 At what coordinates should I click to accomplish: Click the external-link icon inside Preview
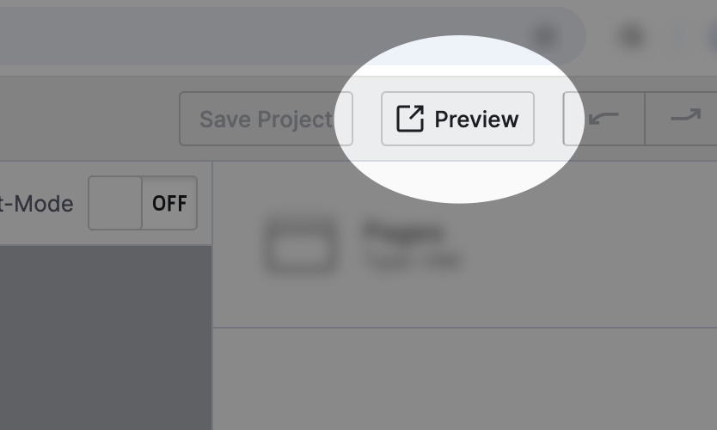pyautogui.click(x=410, y=119)
